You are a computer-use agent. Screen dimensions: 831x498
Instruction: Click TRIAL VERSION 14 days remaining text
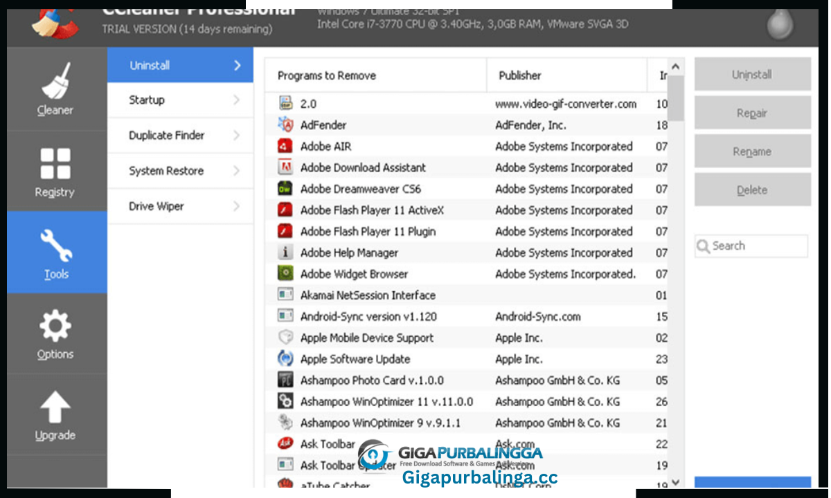click(187, 29)
